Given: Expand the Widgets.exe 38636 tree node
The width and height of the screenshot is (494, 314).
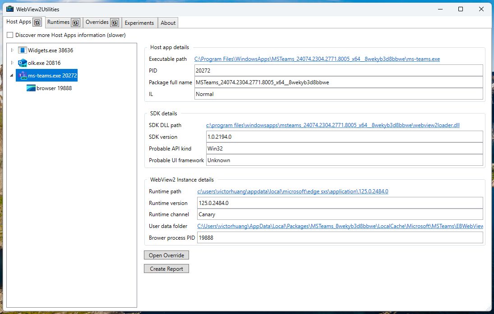Looking at the screenshot, I should [x=12, y=50].
